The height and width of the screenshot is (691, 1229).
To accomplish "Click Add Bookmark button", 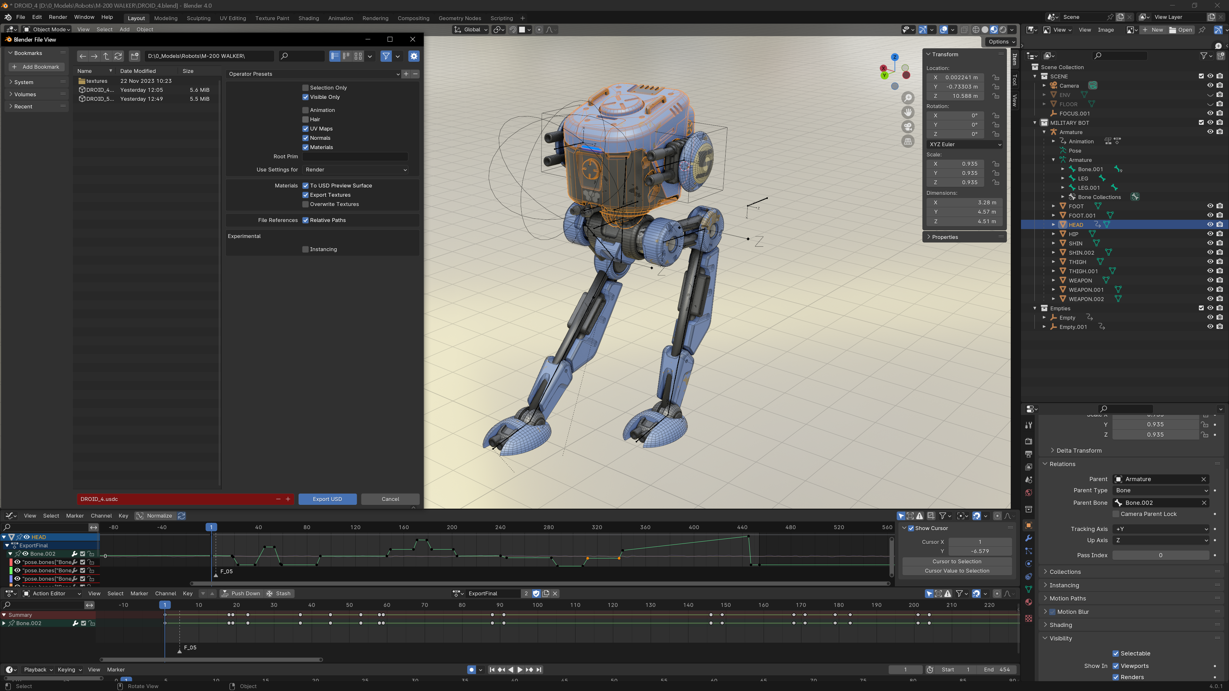I will 36,67.
